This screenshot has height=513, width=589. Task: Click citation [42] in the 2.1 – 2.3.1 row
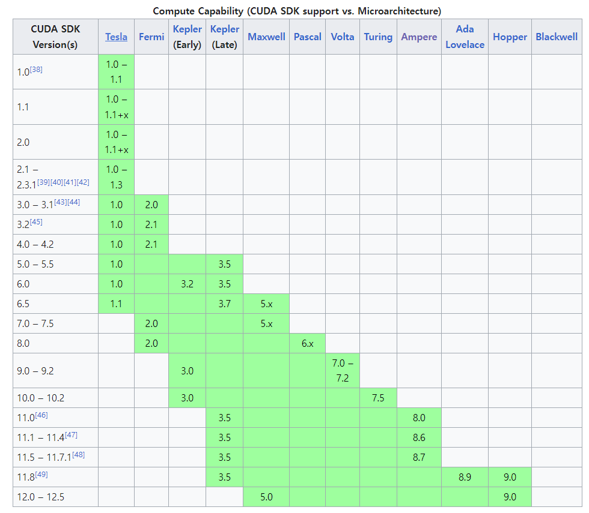pyautogui.click(x=83, y=182)
